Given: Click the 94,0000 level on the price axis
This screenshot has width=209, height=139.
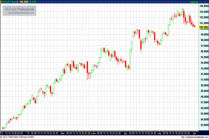Looking at the screenshot, I should click(203, 63).
